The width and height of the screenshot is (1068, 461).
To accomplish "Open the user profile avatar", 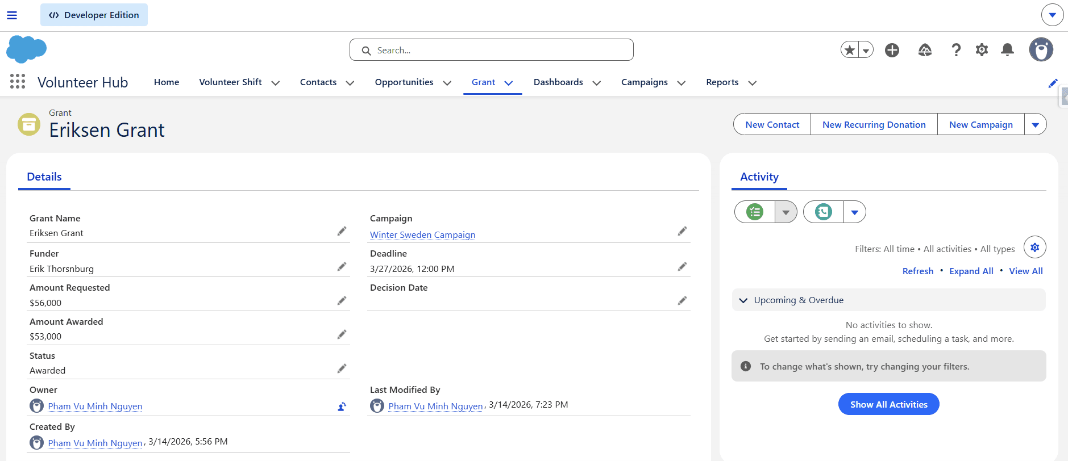I will (1041, 49).
